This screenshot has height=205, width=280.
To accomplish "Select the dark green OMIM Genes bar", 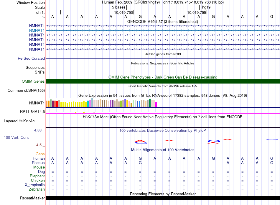I will coord(162,81).
